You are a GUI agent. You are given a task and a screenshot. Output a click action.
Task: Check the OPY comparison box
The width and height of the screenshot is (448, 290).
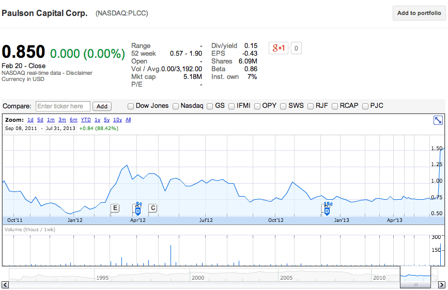(x=257, y=106)
